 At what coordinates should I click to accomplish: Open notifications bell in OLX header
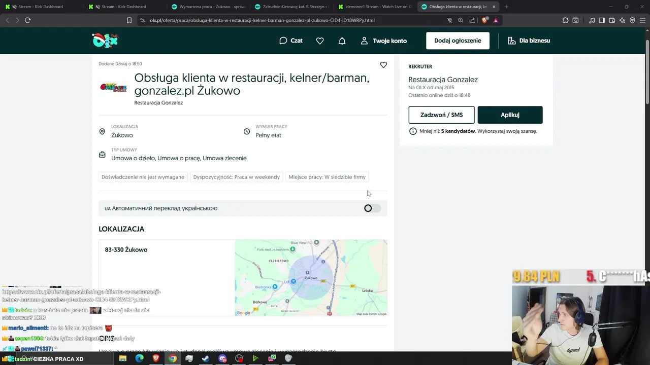point(342,41)
